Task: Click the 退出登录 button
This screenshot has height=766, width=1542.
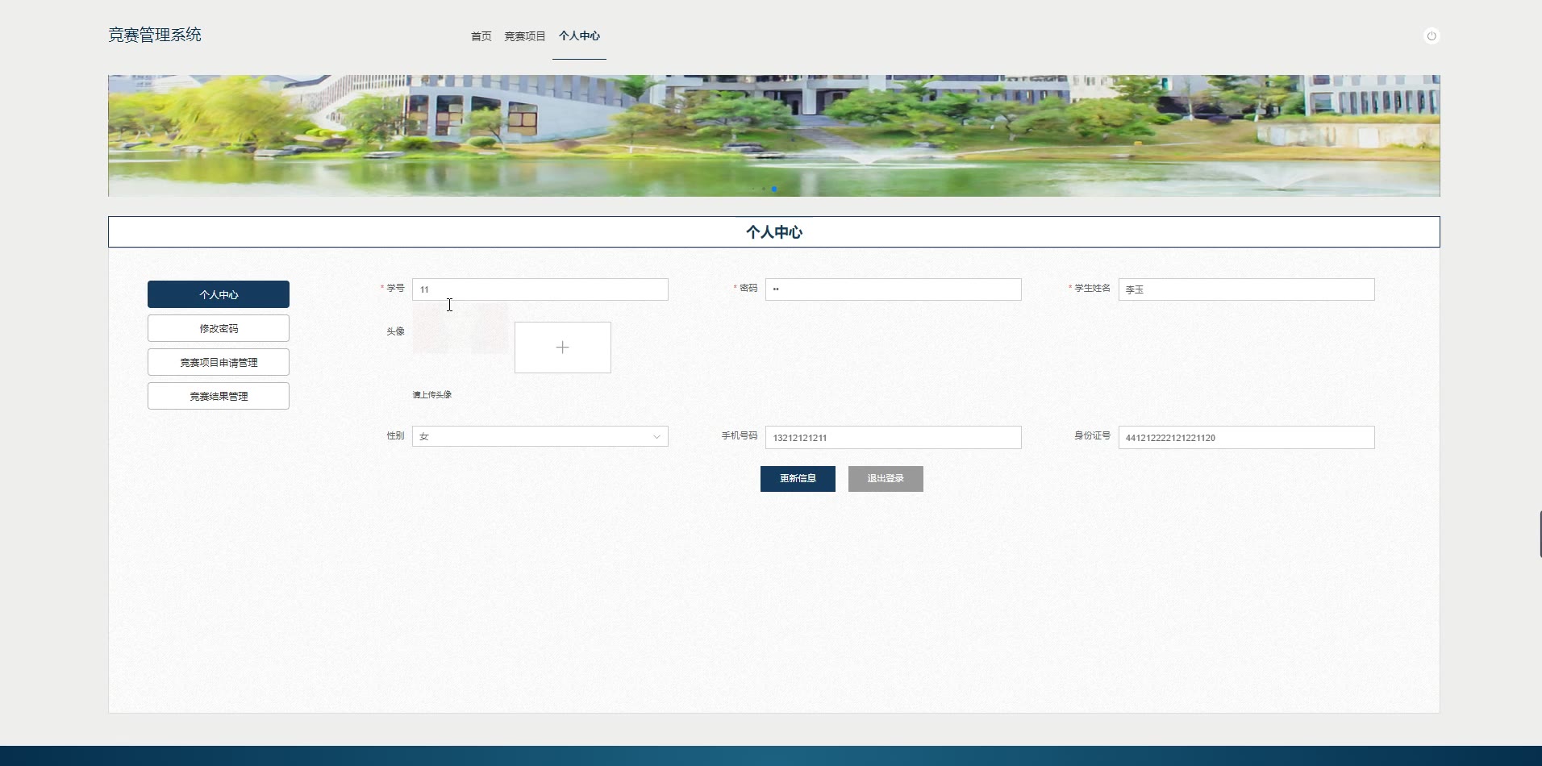Action: tap(886, 479)
